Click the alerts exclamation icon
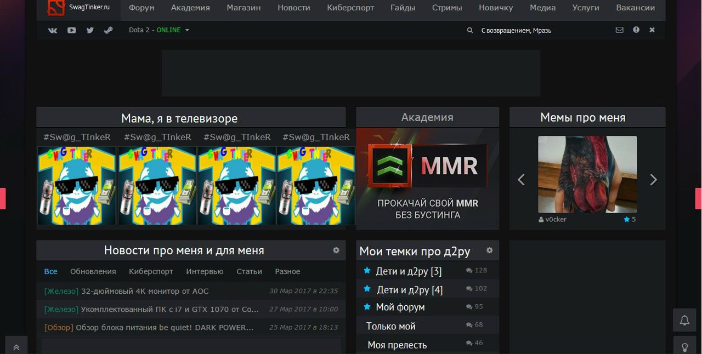The image size is (702, 354). coord(636,30)
